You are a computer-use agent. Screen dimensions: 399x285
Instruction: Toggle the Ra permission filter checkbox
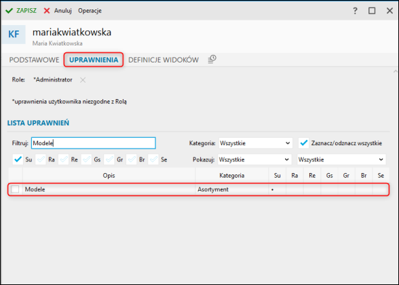pyautogui.click(x=41, y=159)
